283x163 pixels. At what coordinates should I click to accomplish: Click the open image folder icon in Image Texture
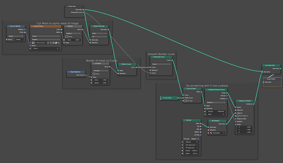click(x=56, y=43)
